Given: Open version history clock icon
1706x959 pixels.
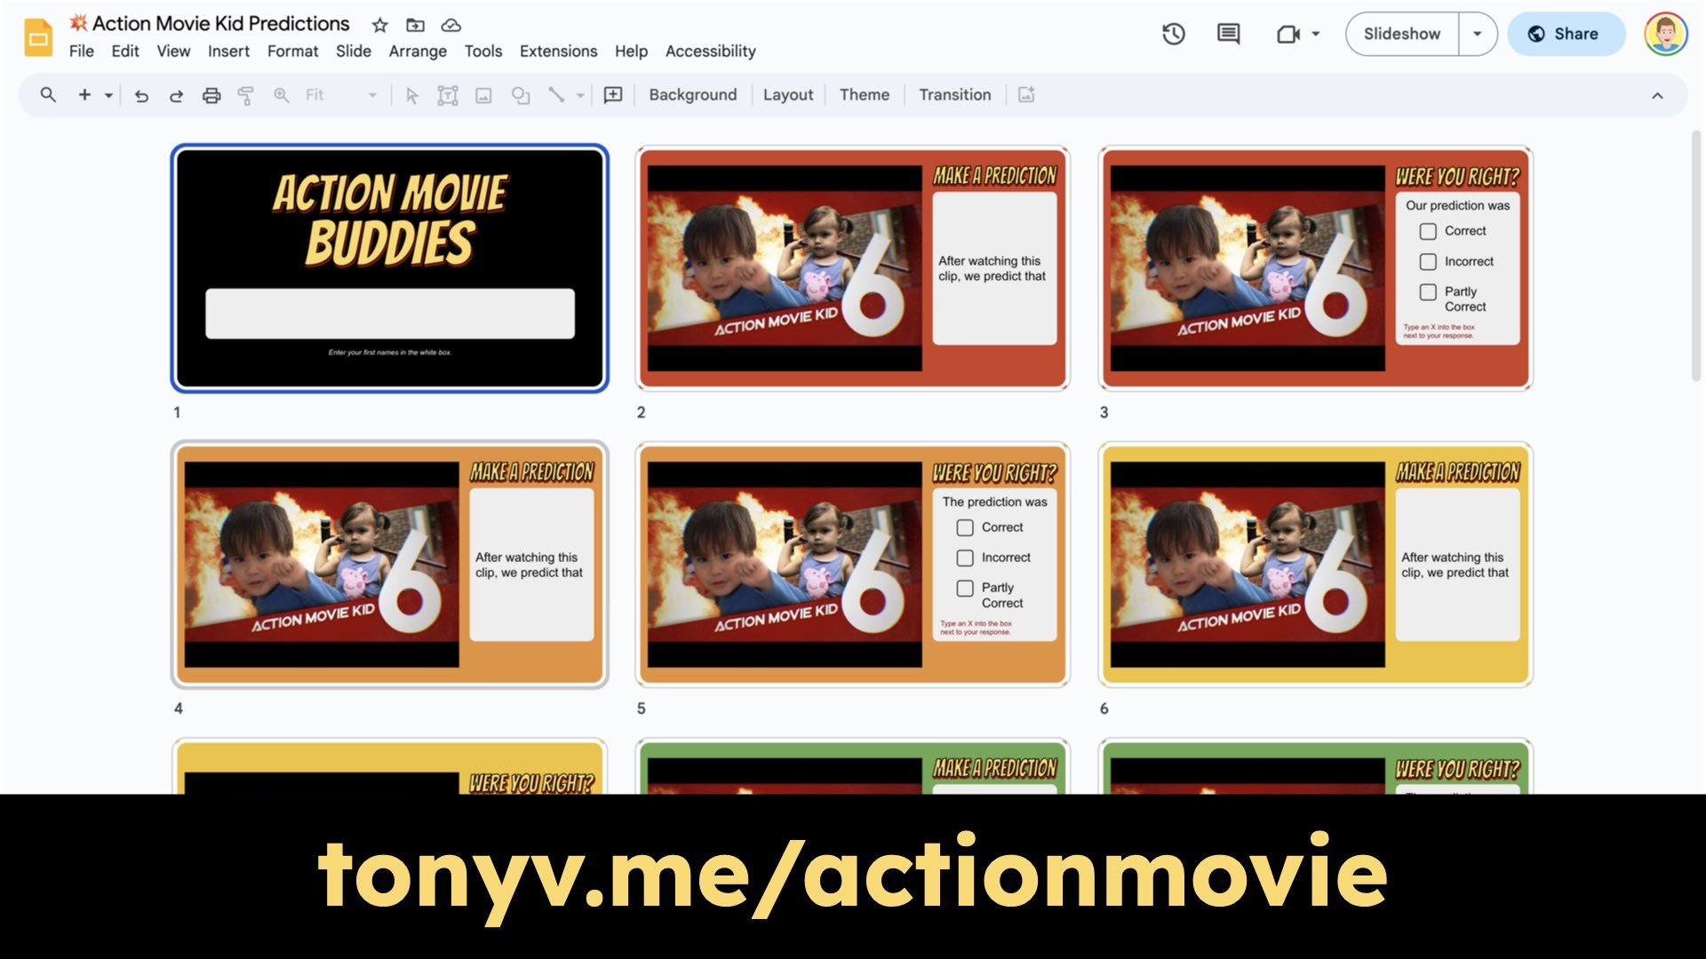Looking at the screenshot, I should pyautogui.click(x=1174, y=34).
